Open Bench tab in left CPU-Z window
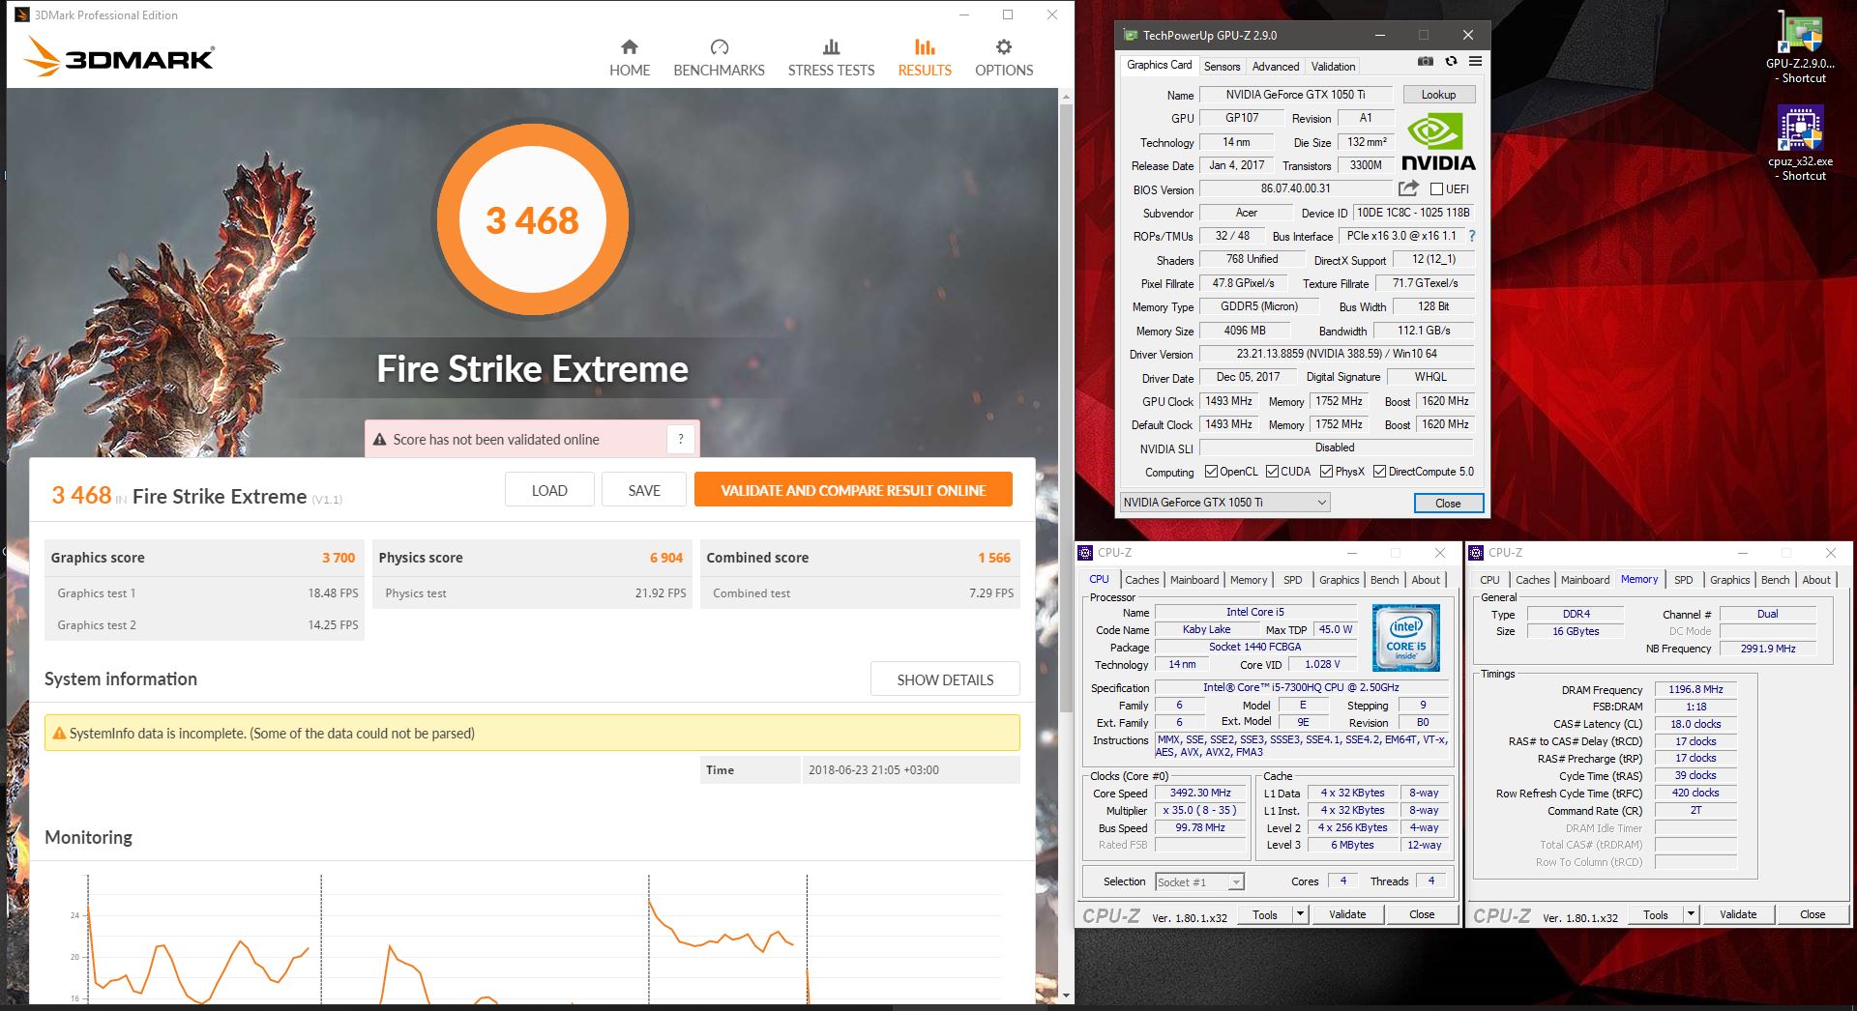Viewport: 1857px width, 1011px height. click(x=1384, y=580)
